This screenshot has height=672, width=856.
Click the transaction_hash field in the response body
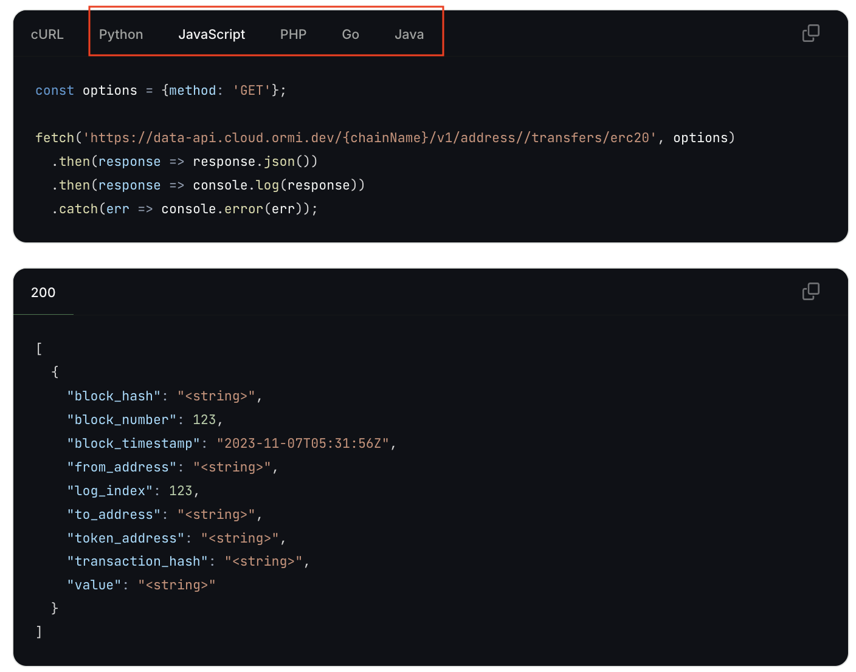point(138,561)
